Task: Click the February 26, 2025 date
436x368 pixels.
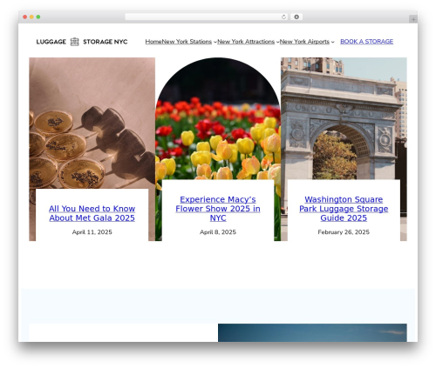Action: 344,232
